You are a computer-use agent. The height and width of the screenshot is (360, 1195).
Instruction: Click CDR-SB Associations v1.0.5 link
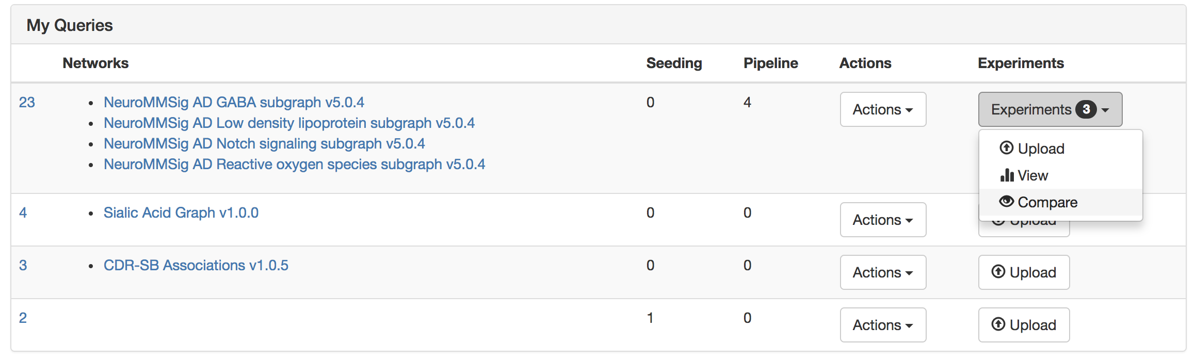[196, 265]
